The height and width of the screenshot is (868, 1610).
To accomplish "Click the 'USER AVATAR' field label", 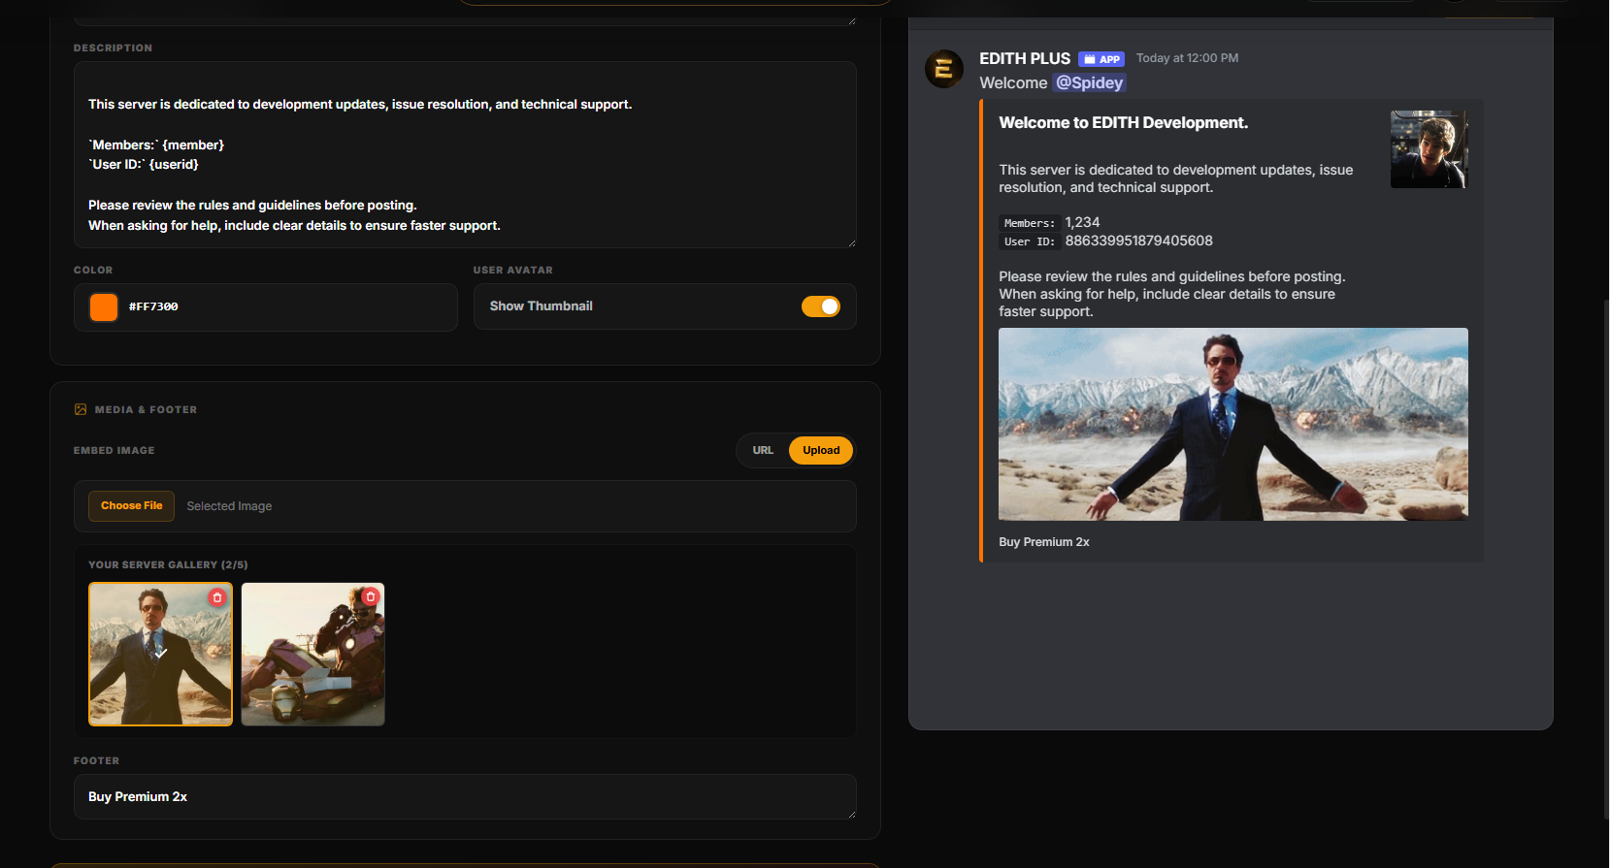I will [x=513, y=270].
